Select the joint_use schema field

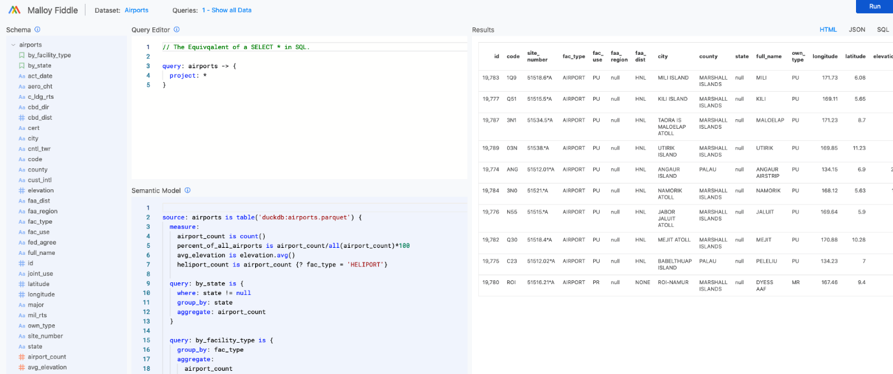click(40, 274)
